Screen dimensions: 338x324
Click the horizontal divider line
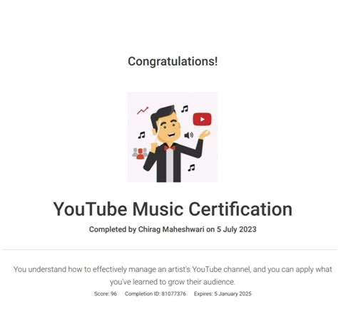click(170, 250)
